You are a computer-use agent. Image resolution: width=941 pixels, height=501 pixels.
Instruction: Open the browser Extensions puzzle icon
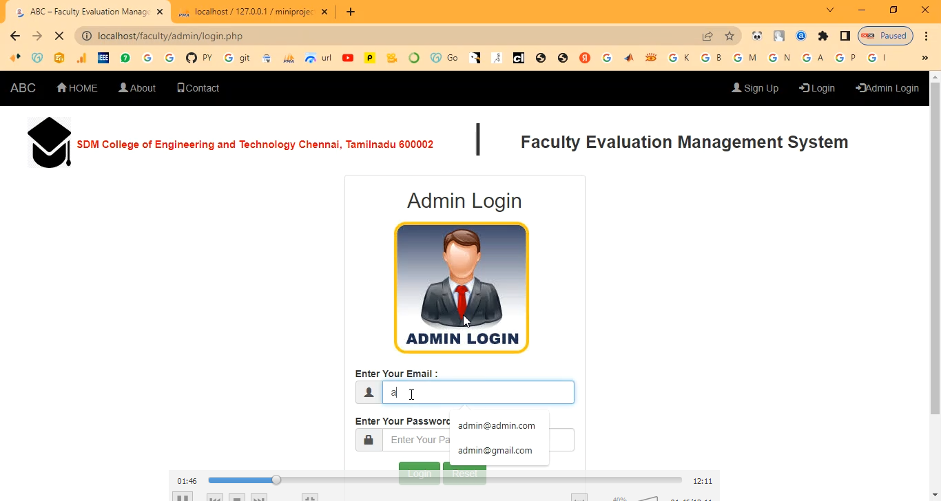pyautogui.click(x=823, y=36)
